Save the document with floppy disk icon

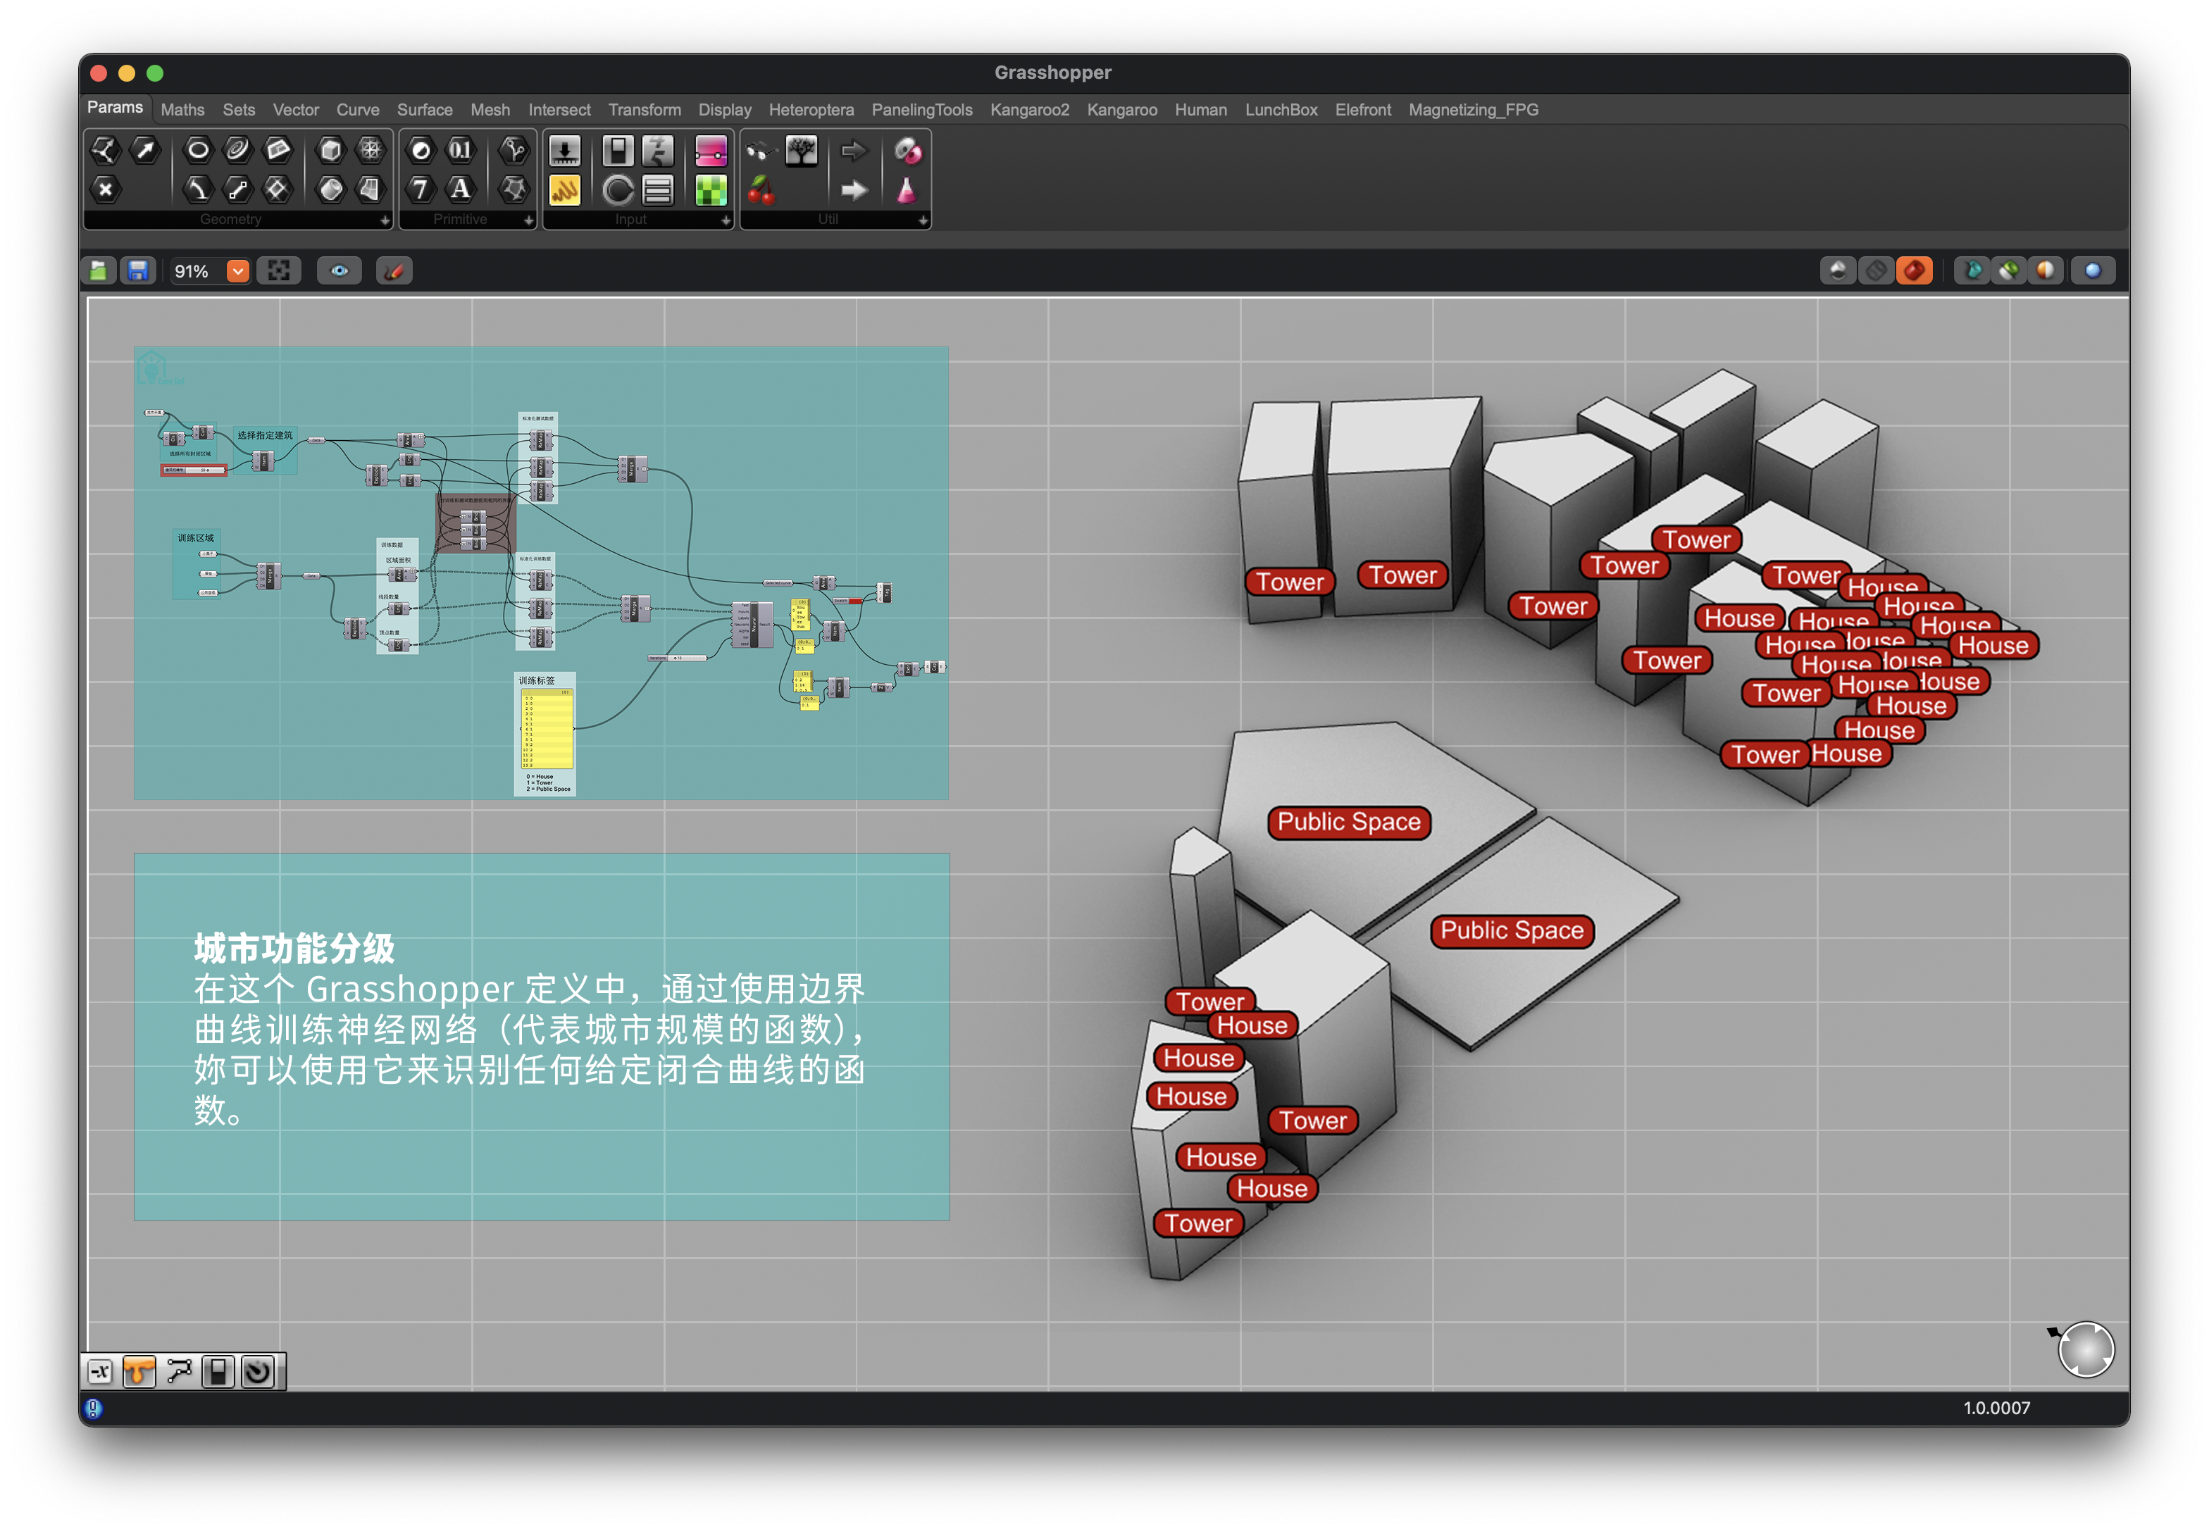[x=138, y=271]
